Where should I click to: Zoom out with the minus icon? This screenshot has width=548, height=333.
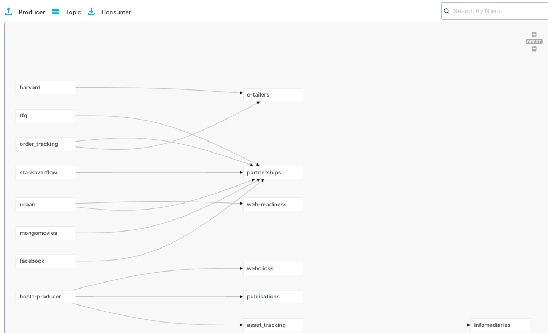tap(534, 49)
